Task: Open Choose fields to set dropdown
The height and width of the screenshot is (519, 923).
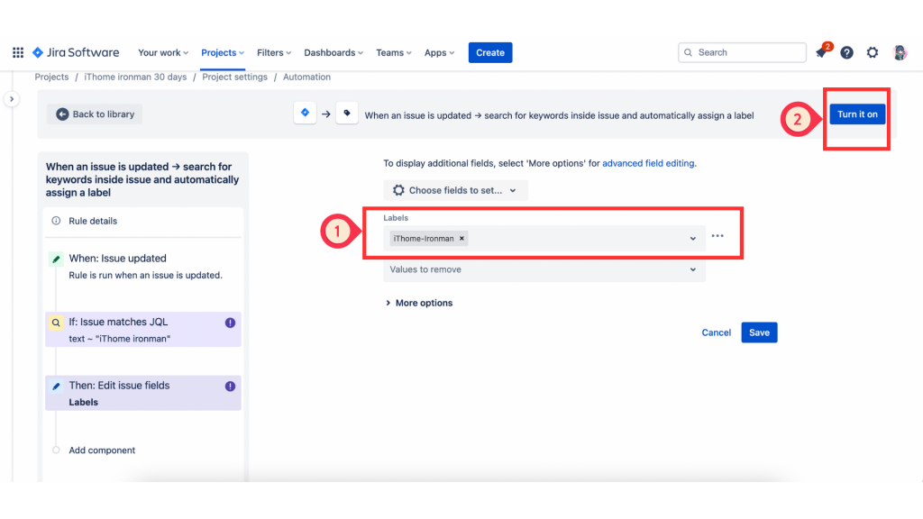Action: 455,190
